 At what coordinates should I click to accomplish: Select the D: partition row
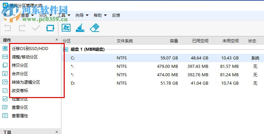point(163,83)
